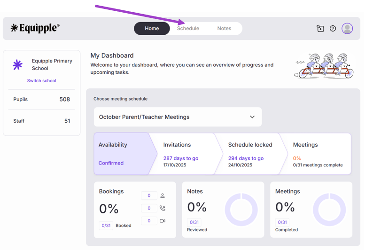Click the sparkle notes icon in header
This screenshot has height=250, width=365.
(320, 29)
